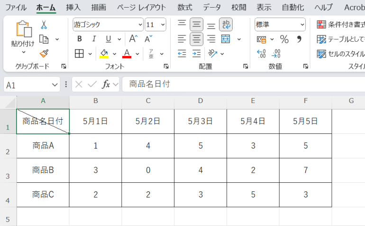Expand the fill color options arrow
The height and width of the screenshot is (226, 365).
tap(114, 54)
